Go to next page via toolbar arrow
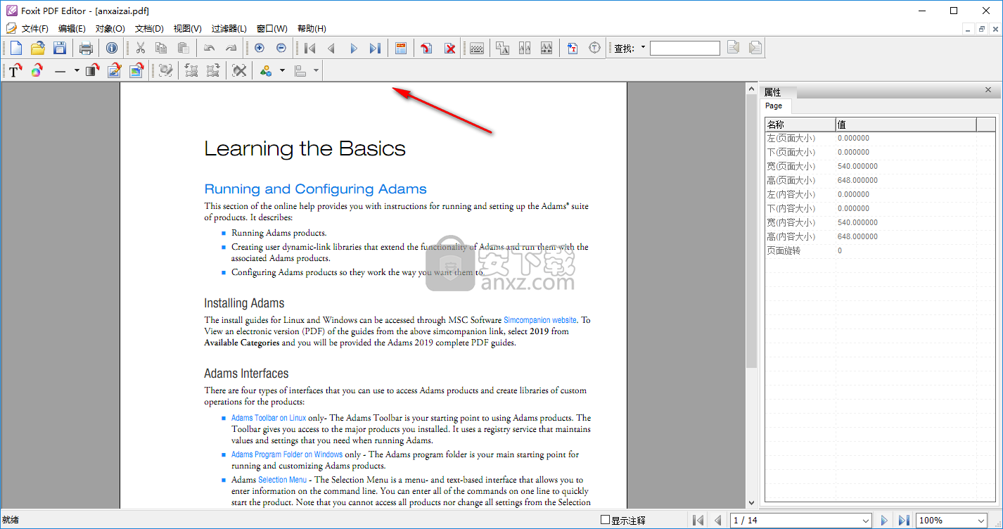This screenshot has height=529, width=1003. pyautogui.click(x=353, y=48)
